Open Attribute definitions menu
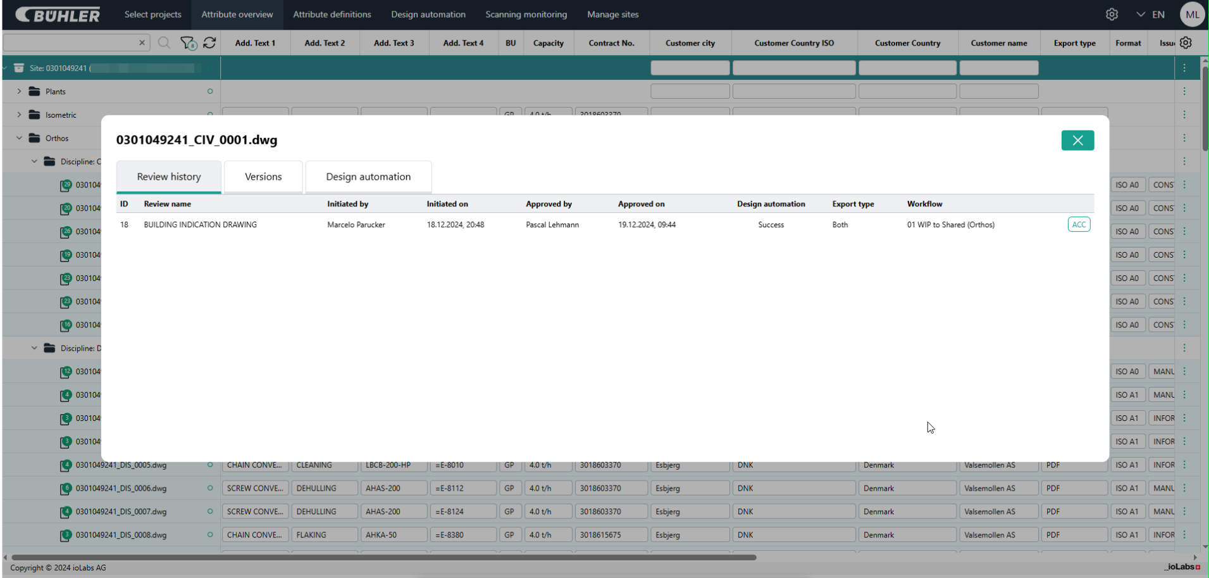Image resolution: width=1209 pixels, height=578 pixels. (332, 15)
